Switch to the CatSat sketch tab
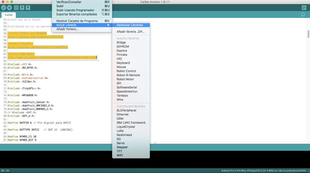The width and height of the screenshot is (310, 173). 8,15
